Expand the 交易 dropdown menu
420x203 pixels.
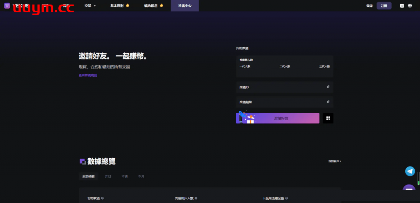[x=90, y=6]
